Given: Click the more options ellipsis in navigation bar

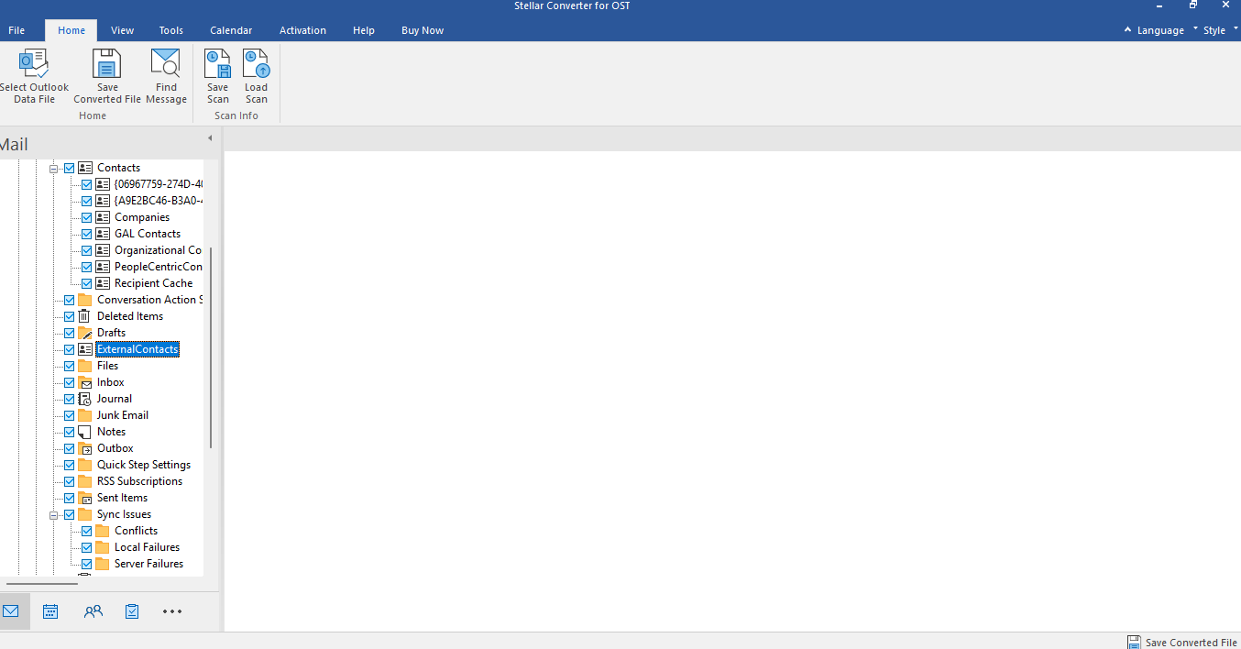Looking at the screenshot, I should click(172, 611).
